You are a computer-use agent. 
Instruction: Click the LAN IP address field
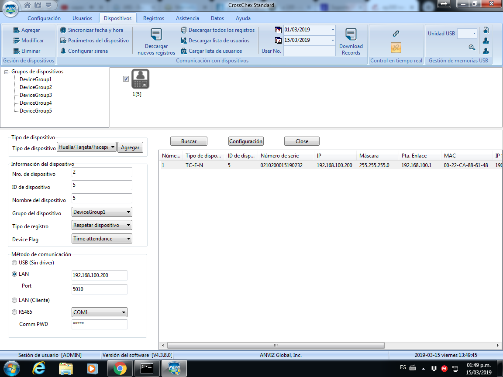(x=100, y=275)
